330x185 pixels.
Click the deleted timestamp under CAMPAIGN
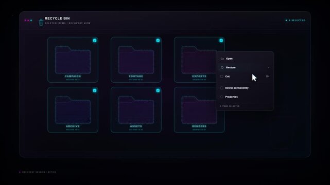[x=73, y=80]
